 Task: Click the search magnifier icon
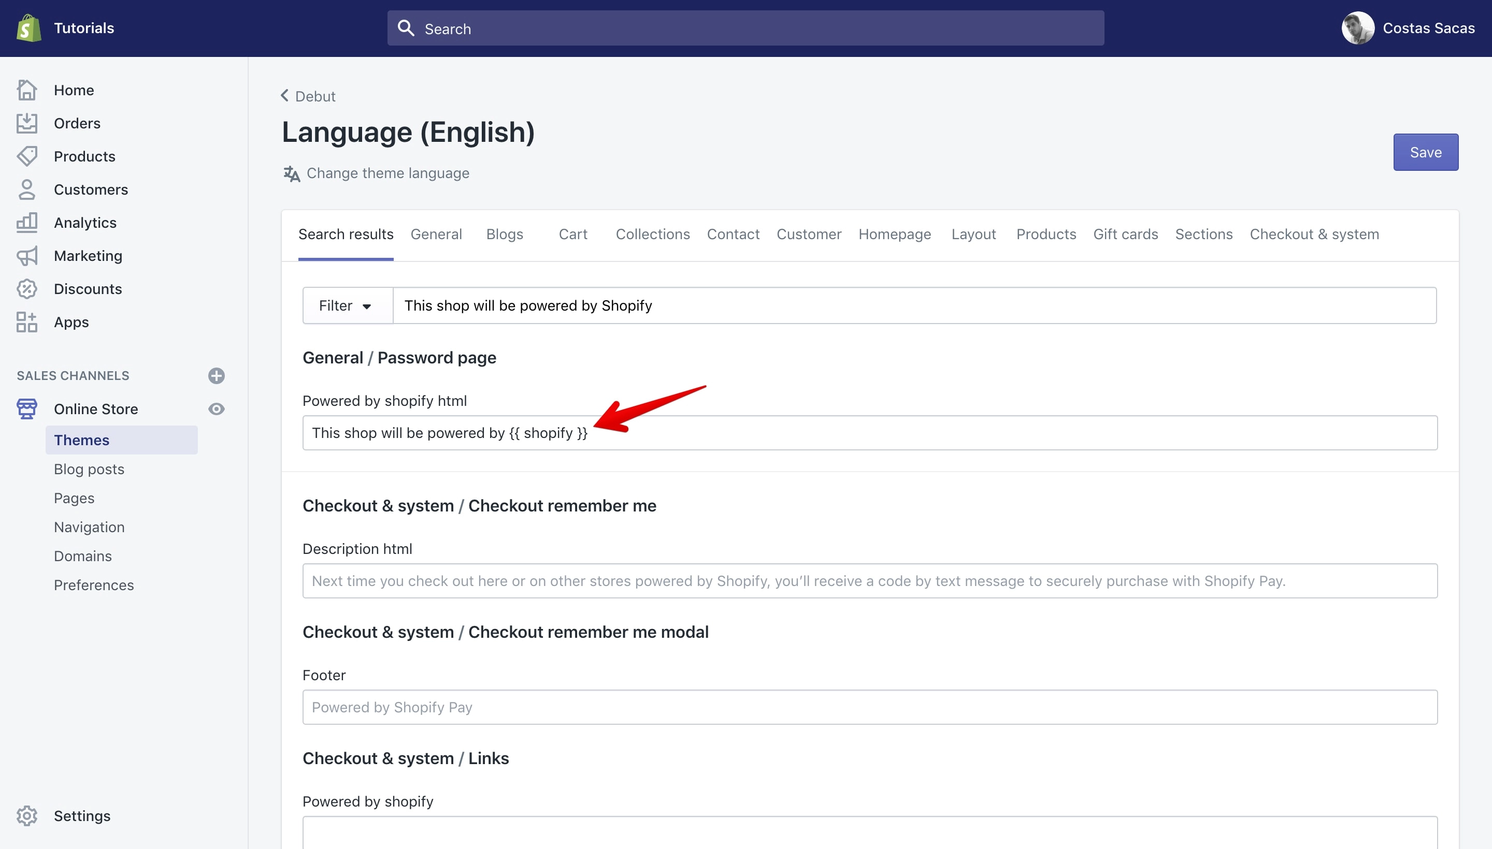click(x=406, y=28)
